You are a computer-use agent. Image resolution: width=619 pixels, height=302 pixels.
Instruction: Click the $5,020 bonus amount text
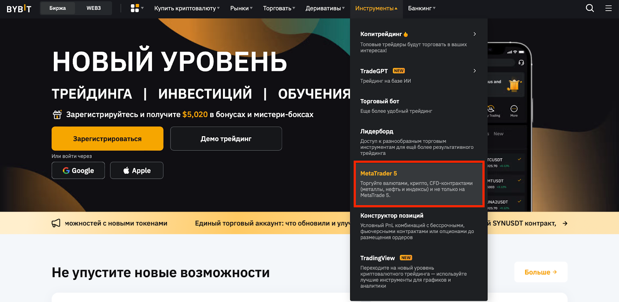pyautogui.click(x=195, y=114)
